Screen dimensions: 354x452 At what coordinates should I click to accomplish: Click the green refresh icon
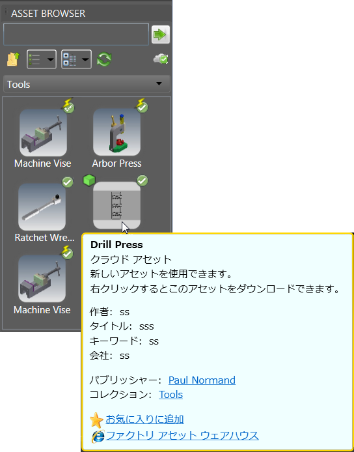point(104,59)
